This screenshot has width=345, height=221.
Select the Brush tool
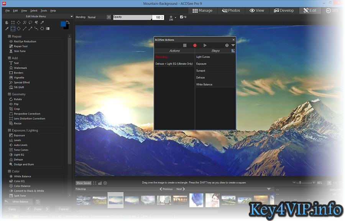7,29
